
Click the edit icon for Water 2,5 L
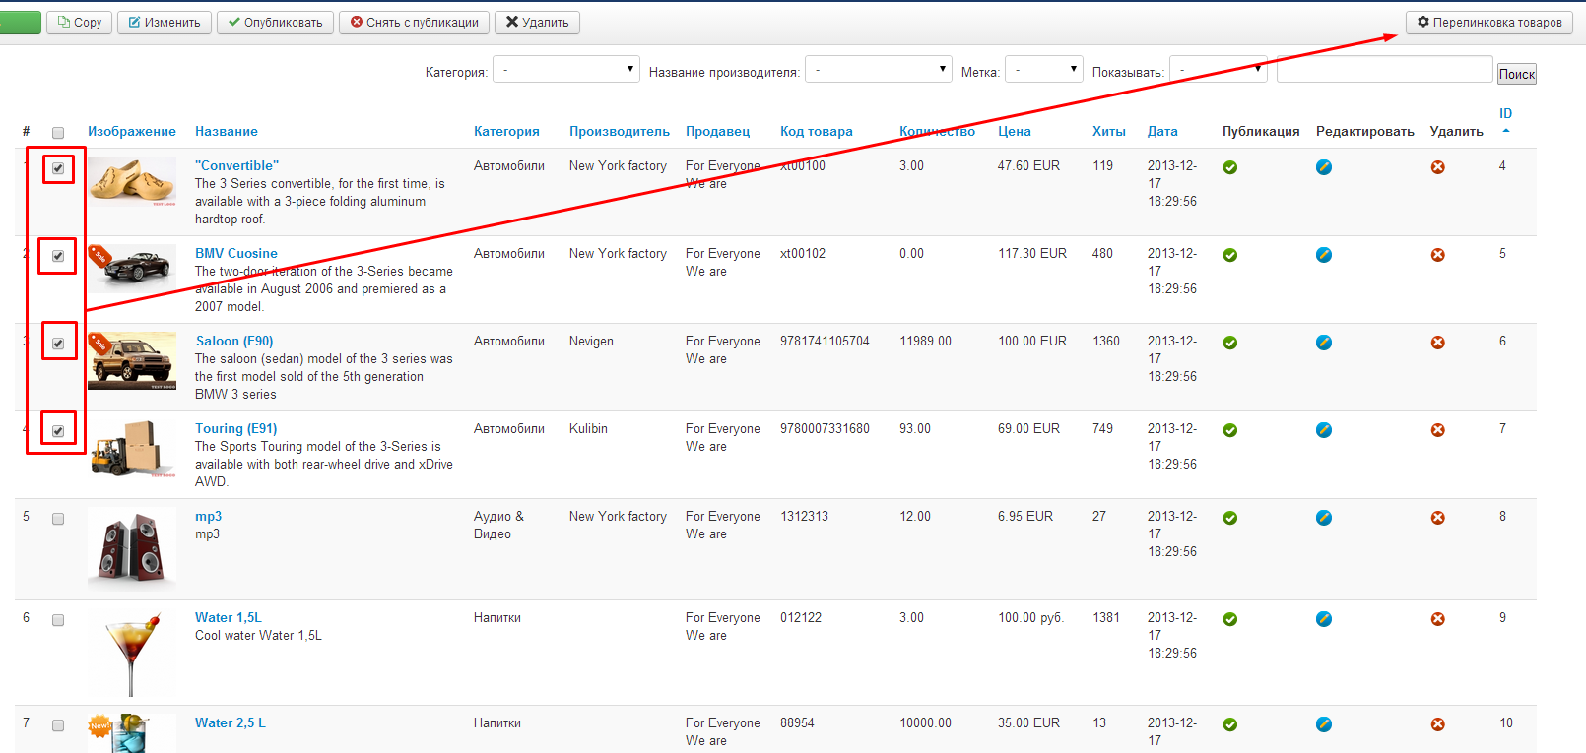point(1324,724)
